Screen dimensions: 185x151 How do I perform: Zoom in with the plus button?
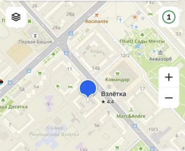pyautogui.click(x=169, y=77)
